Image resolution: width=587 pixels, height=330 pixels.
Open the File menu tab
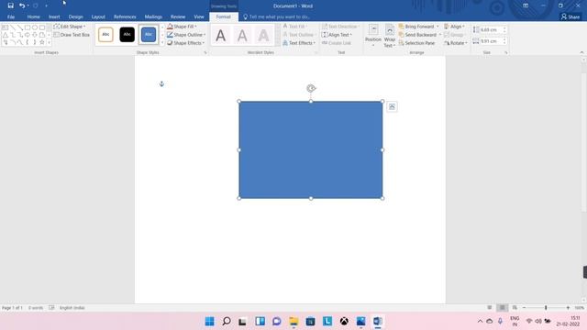pos(11,16)
